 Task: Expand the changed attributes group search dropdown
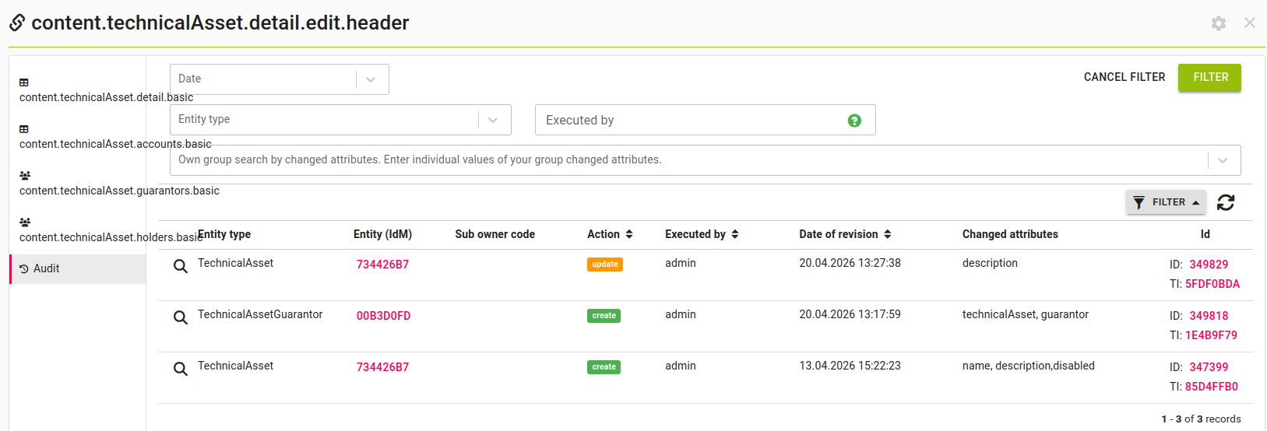pyautogui.click(x=1222, y=160)
